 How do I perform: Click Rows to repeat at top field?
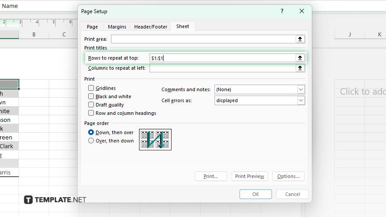(x=222, y=58)
